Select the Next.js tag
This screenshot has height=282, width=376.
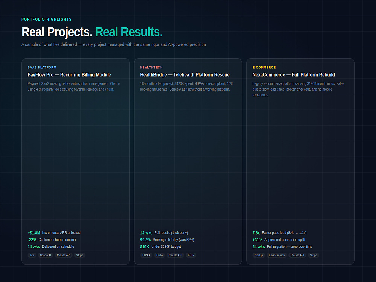[x=259, y=255]
